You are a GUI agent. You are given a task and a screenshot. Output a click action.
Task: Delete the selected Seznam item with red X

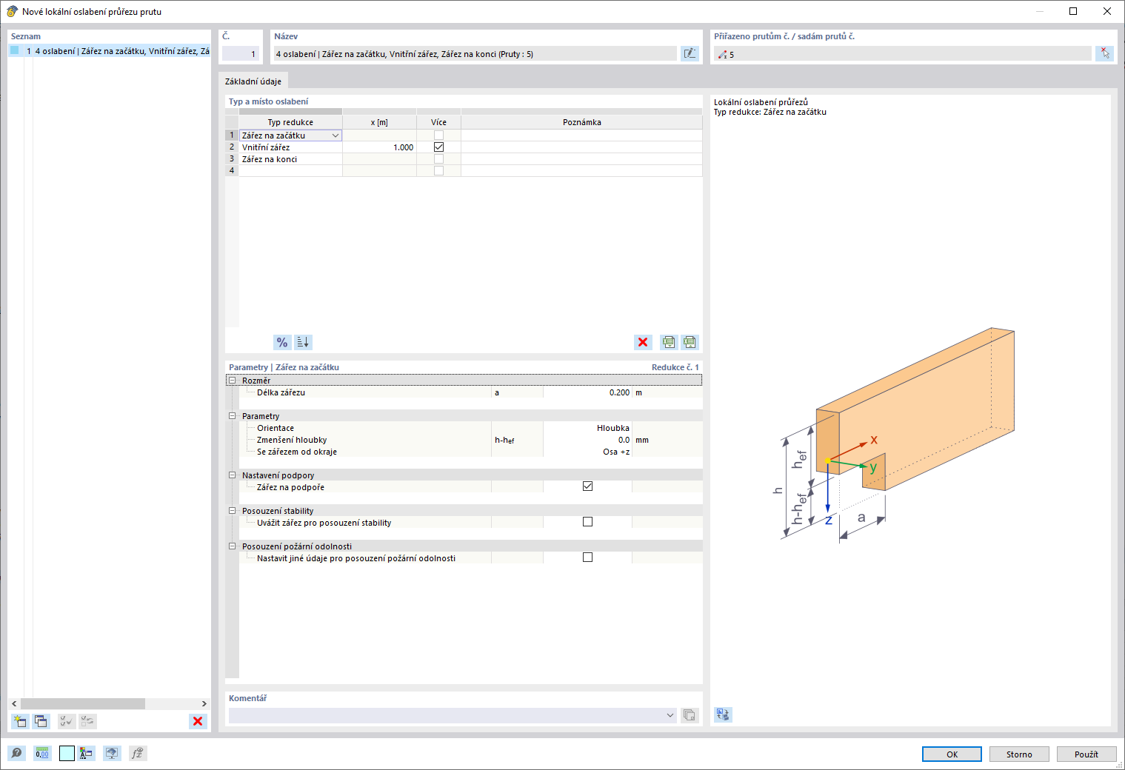tap(198, 721)
